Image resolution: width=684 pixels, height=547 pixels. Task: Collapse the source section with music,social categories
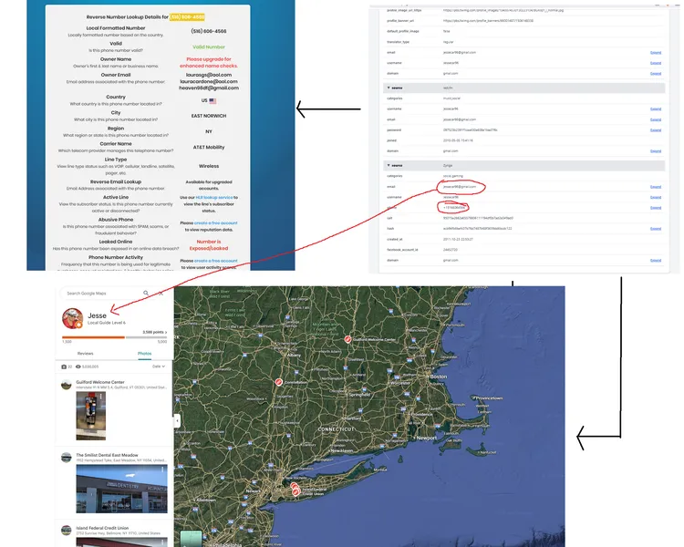(387, 88)
